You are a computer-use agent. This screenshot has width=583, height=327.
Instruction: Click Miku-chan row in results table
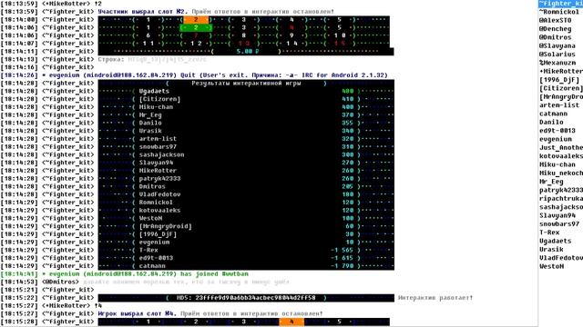pos(246,107)
